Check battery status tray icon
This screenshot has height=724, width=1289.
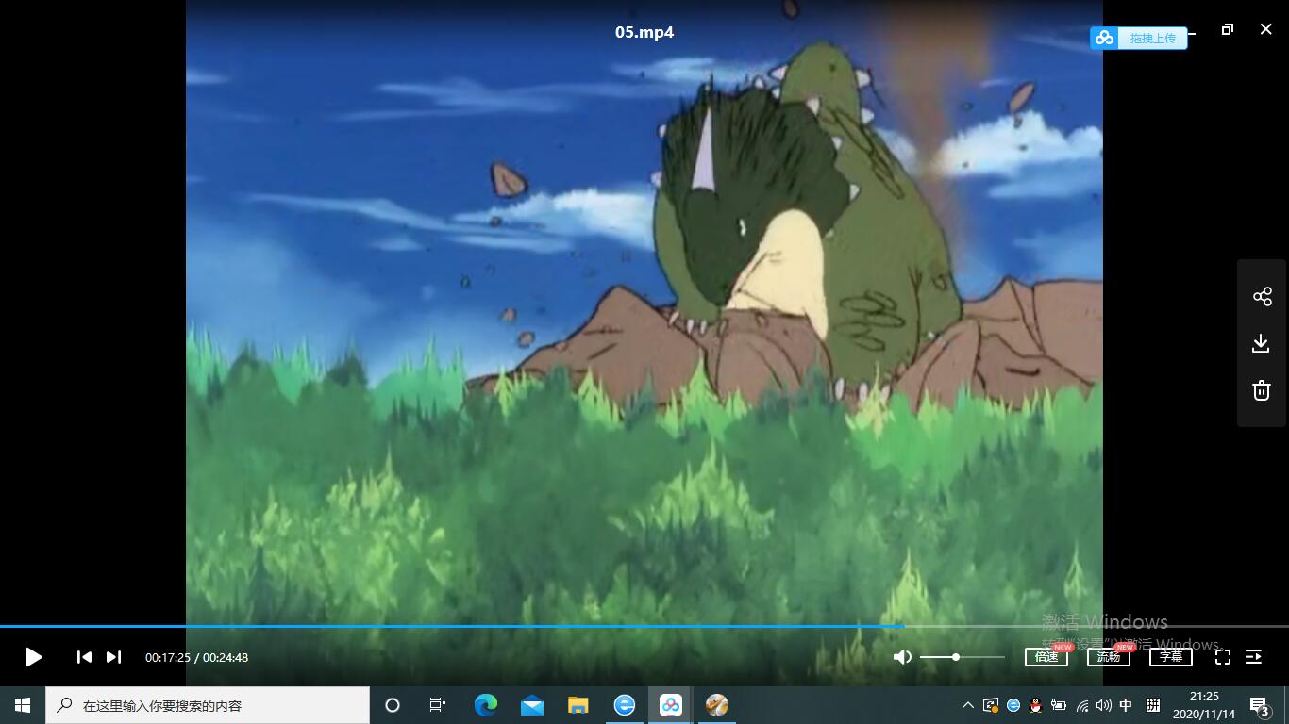point(1059,705)
